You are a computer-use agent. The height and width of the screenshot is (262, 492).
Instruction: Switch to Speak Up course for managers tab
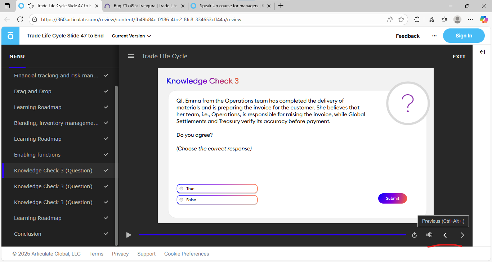(x=231, y=6)
